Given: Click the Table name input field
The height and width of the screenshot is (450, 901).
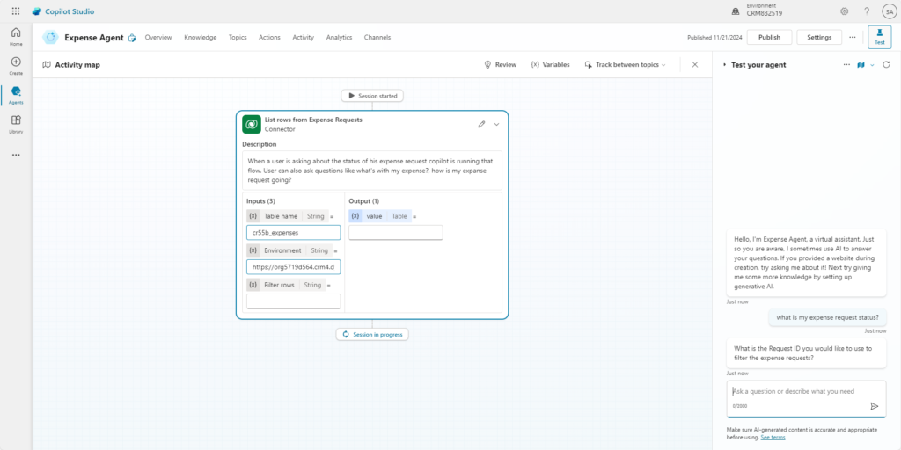Looking at the screenshot, I should [294, 232].
